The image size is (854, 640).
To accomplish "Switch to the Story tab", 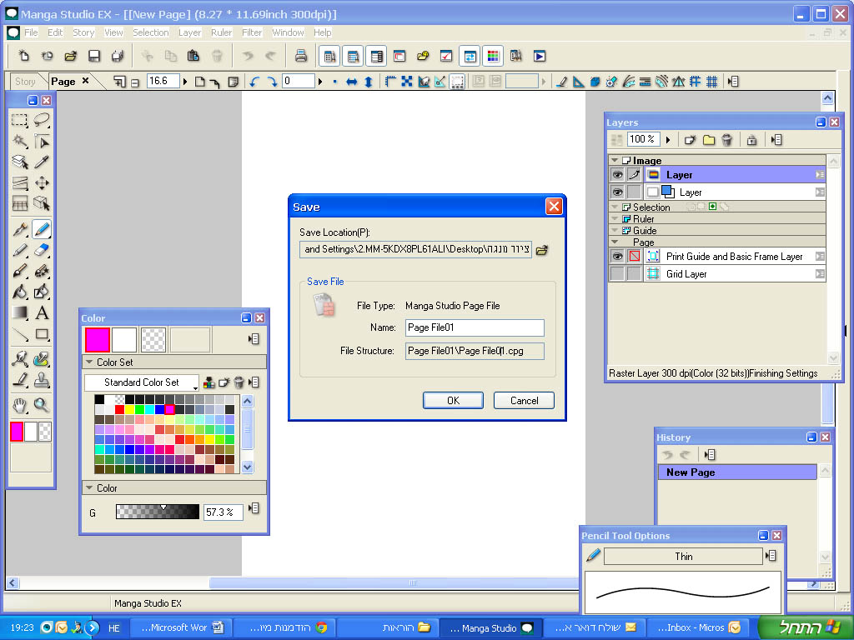I will point(25,82).
